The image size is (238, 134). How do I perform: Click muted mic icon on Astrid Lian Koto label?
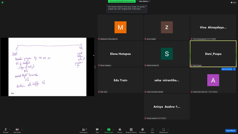click(x=192, y=92)
